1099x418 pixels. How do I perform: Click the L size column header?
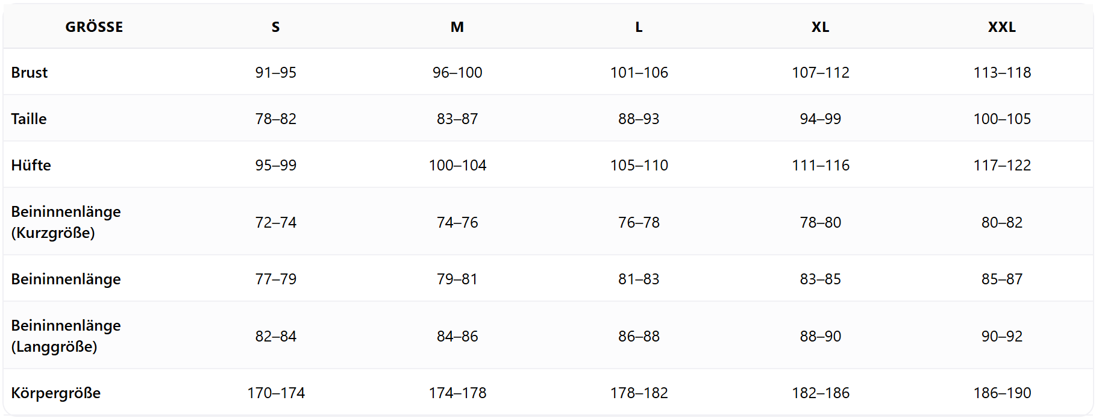tap(639, 27)
